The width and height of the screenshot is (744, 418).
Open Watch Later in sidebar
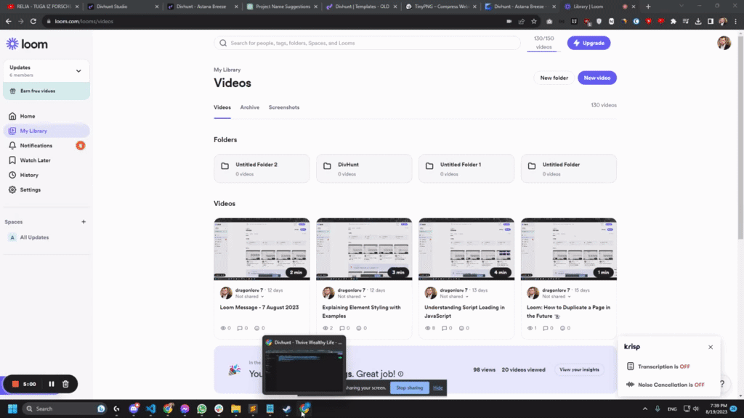pyautogui.click(x=46, y=160)
